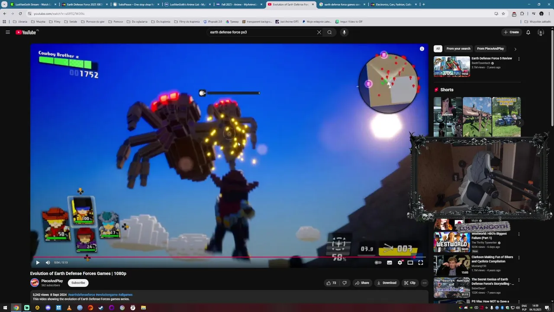This screenshot has width=554, height=312.
Task: Go to YouTube home via logo
Action: click(27, 32)
